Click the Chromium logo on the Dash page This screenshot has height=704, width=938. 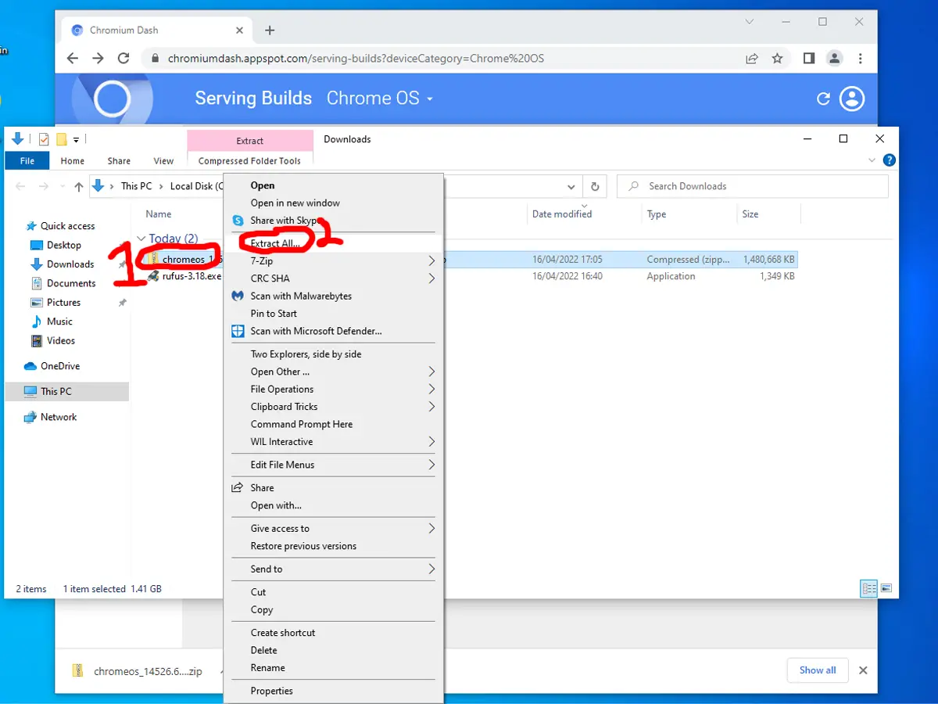pos(112,99)
